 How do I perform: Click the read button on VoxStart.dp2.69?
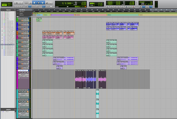[x=28, y=38]
